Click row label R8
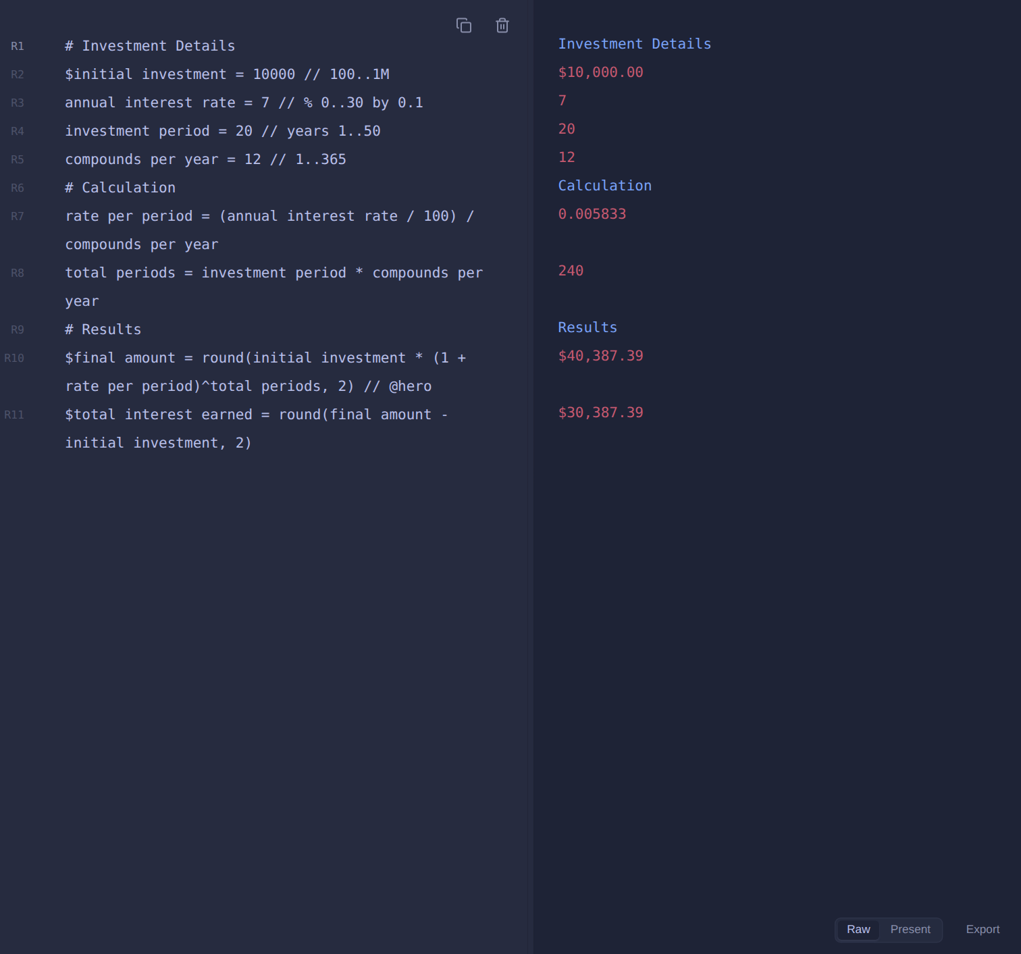Image resolution: width=1021 pixels, height=954 pixels. [x=18, y=273]
